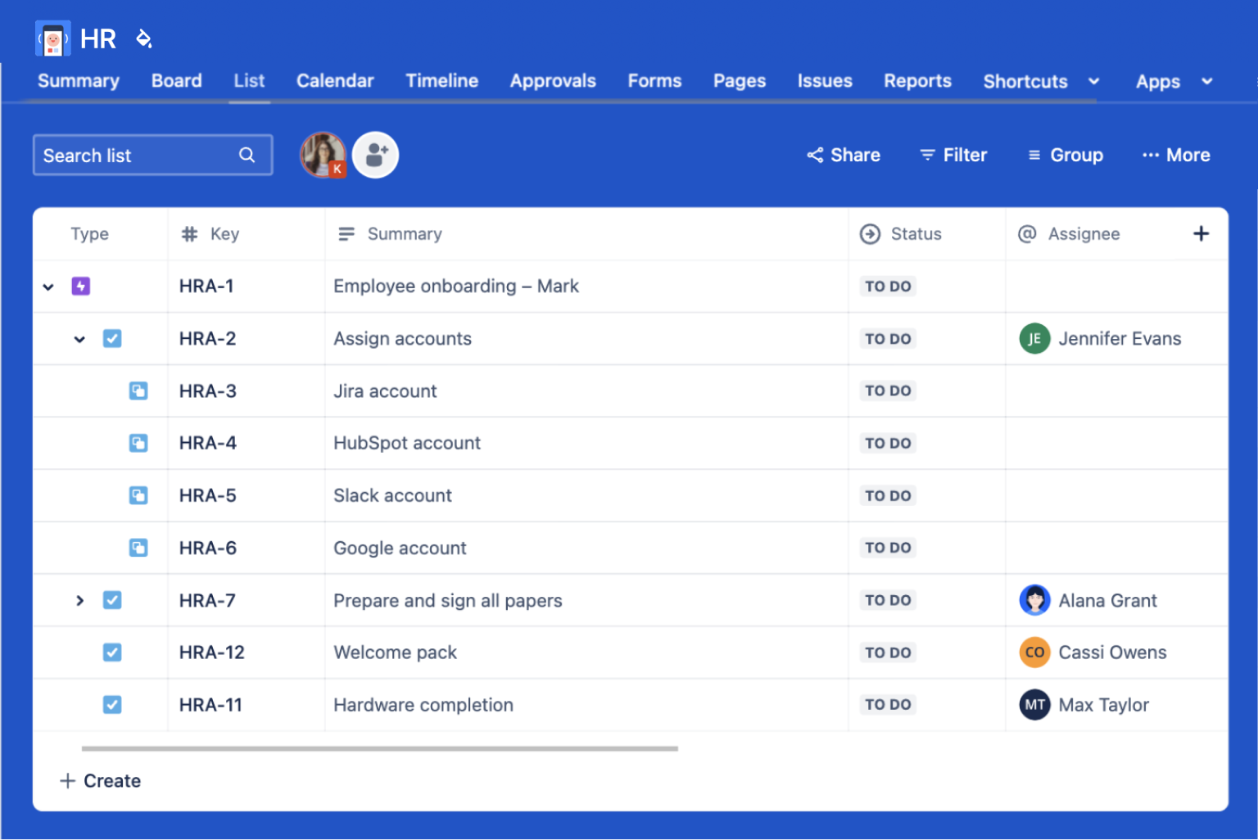Click the add people icon near the search bar
The image size is (1258, 840).
click(375, 155)
